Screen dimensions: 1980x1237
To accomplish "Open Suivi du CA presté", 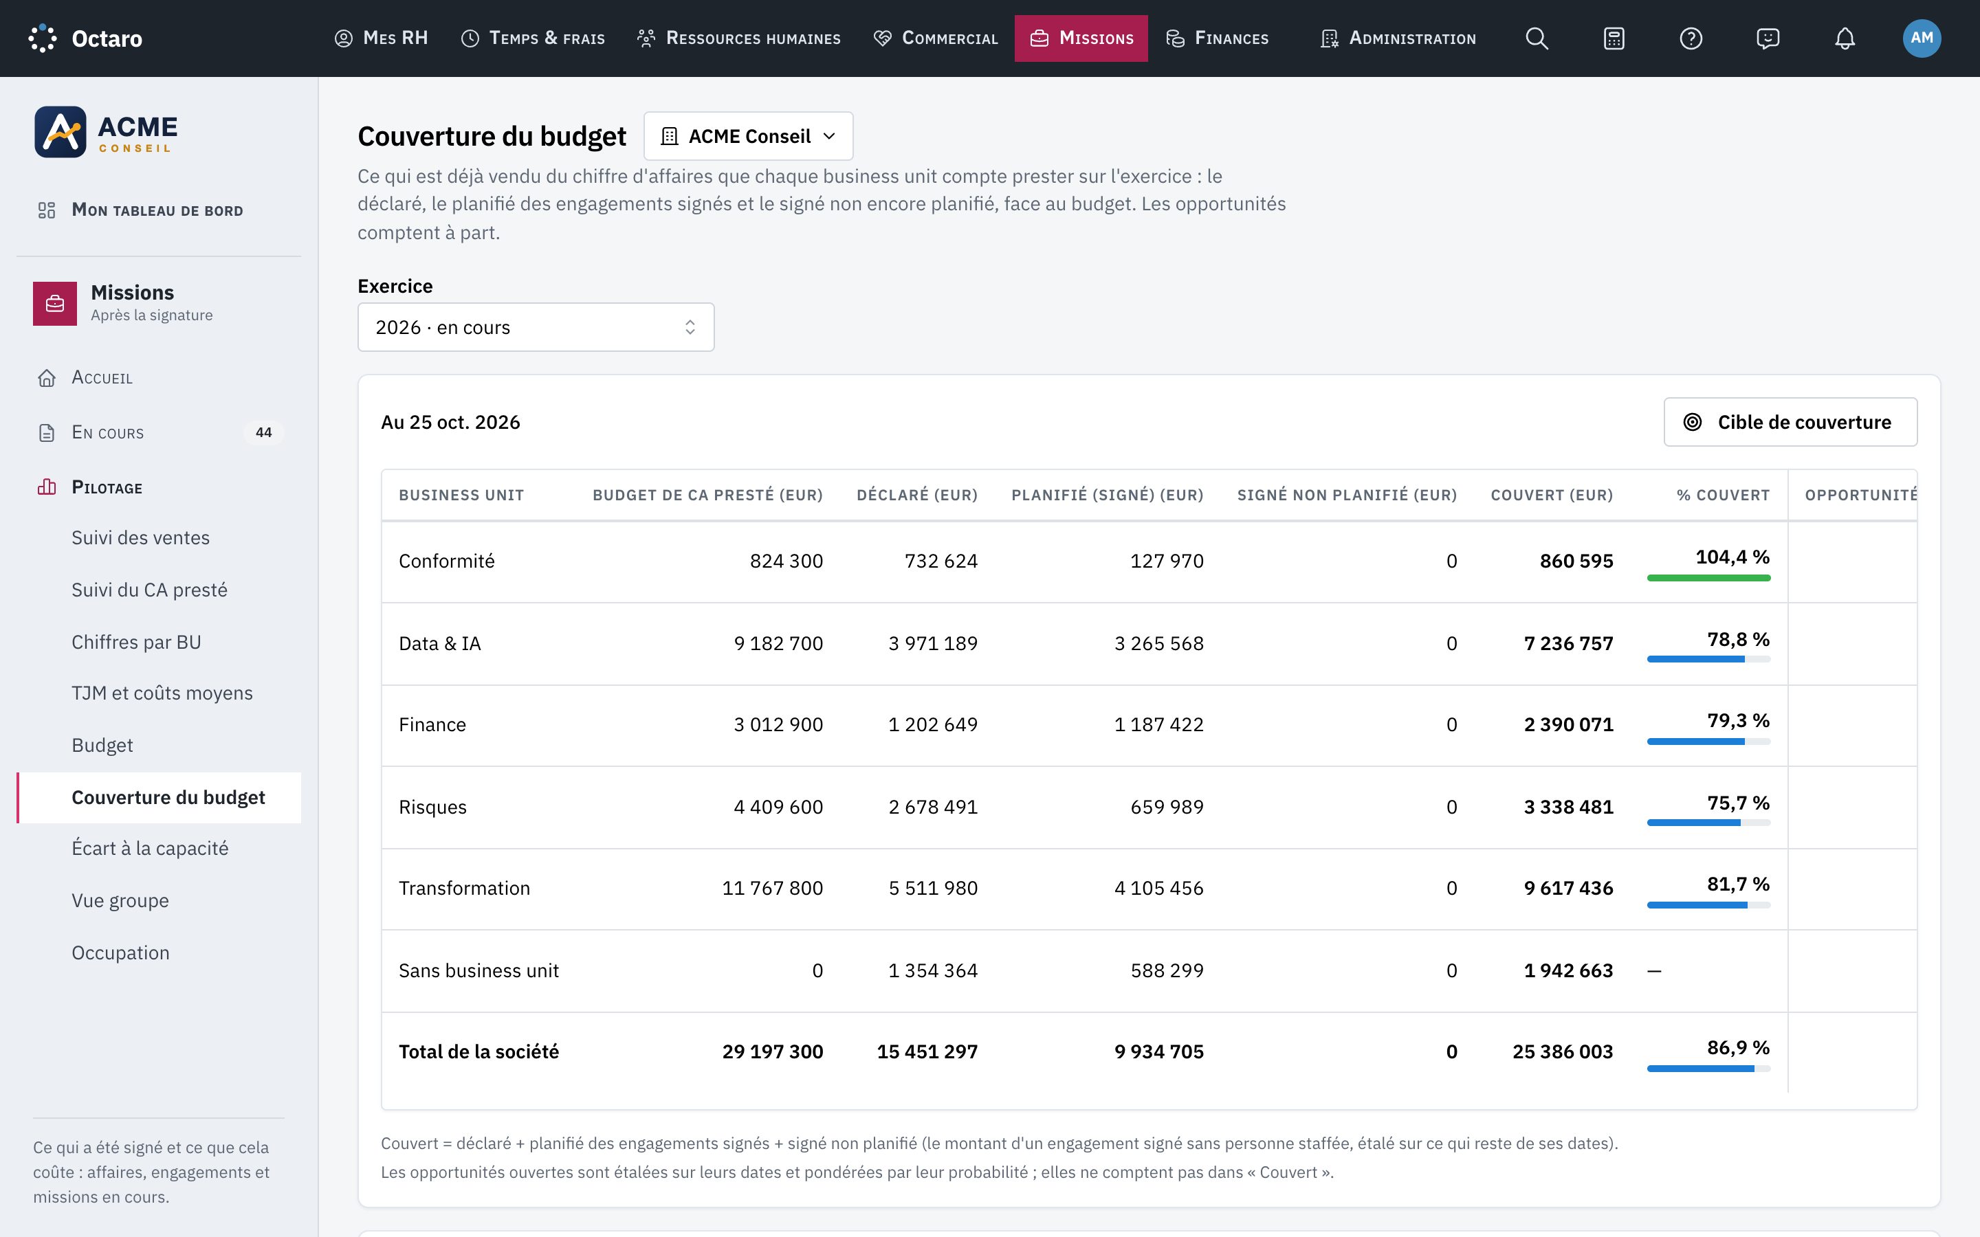I will coord(150,590).
